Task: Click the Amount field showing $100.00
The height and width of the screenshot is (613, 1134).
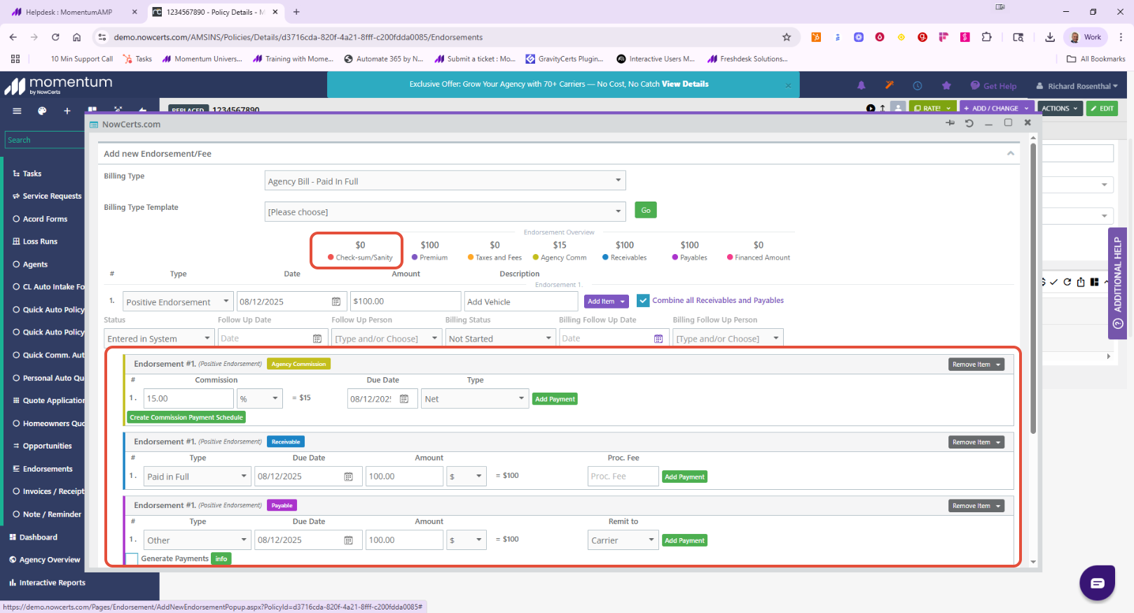Action: tap(406, 302)
